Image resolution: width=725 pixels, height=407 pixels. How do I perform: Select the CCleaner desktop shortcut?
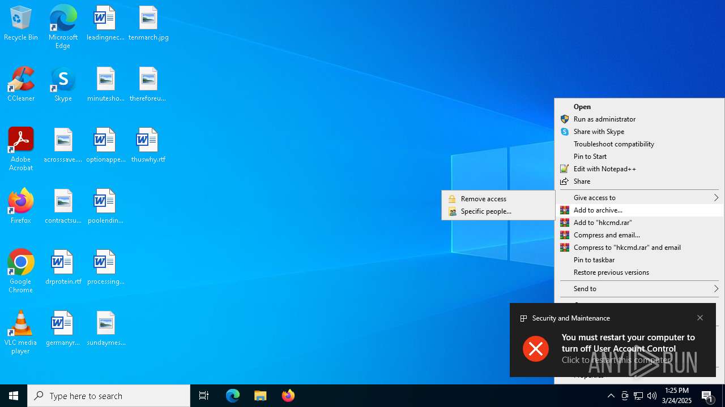pyautogui.click(x=21, y=85)
